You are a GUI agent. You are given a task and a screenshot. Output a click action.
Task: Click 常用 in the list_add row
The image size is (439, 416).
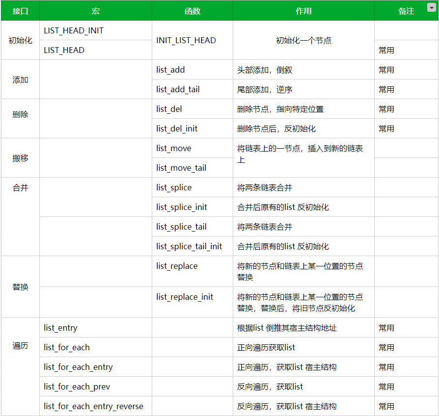click(x=386, y=70)
